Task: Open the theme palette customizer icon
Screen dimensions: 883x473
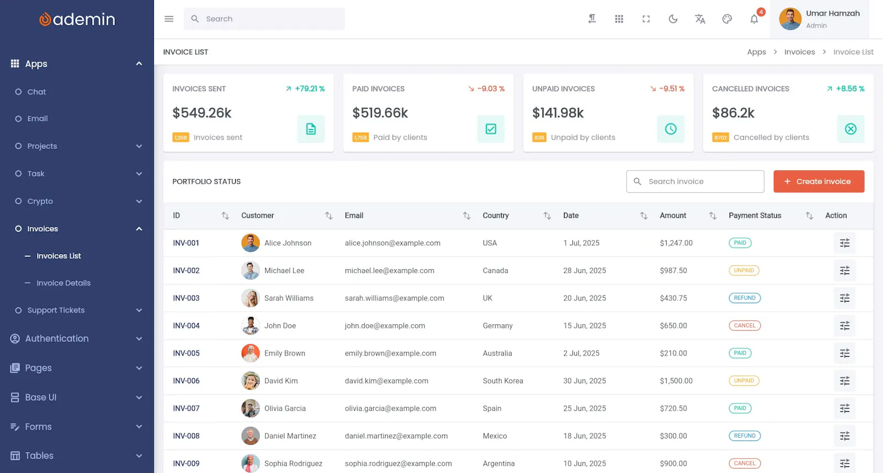Action: [x=727, y=19]
